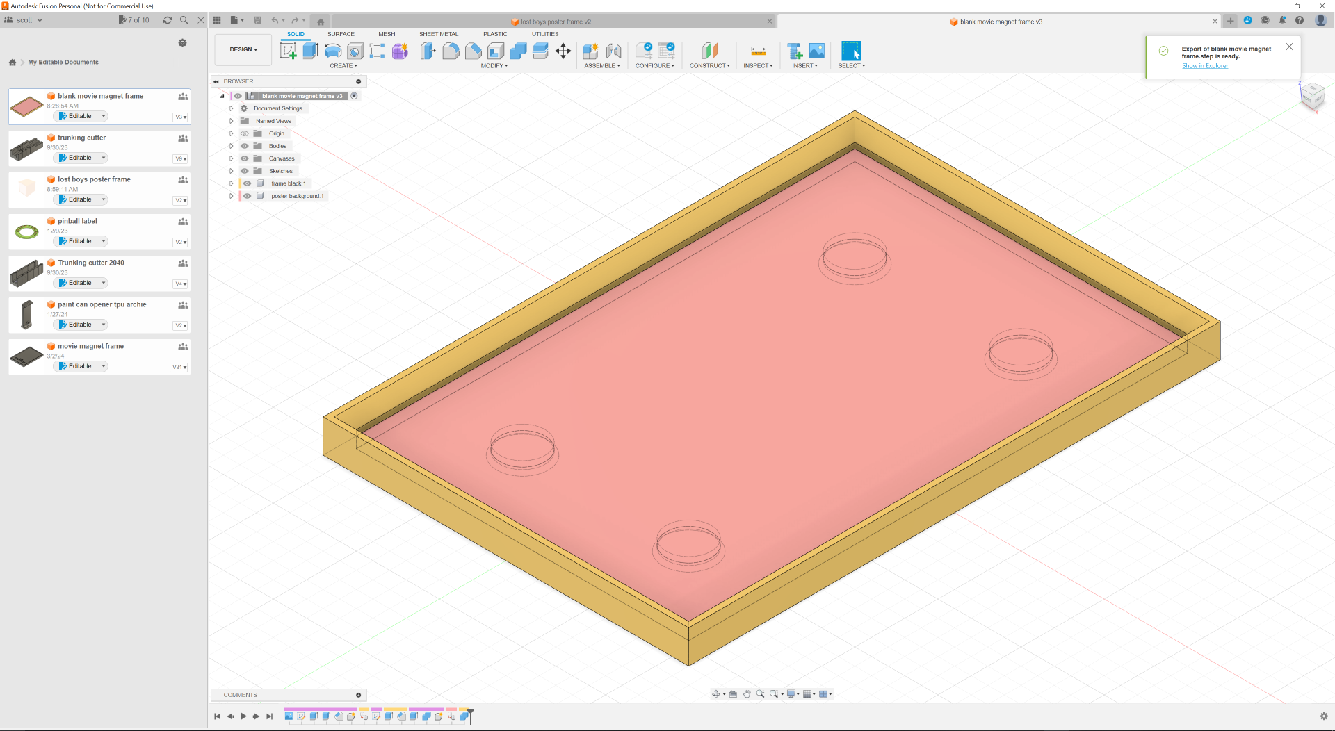Viewport: 1335px width, 731px height.
Task: Switch to the PLASTIC tab
Action: click(x=495, y=34)
